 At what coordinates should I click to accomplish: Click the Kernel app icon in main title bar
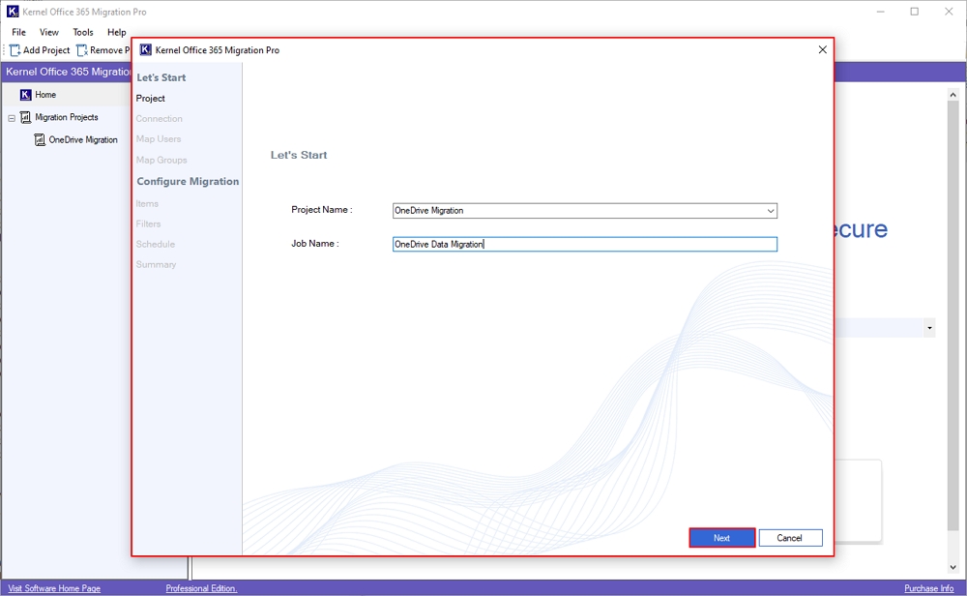[x=11, y=12]
